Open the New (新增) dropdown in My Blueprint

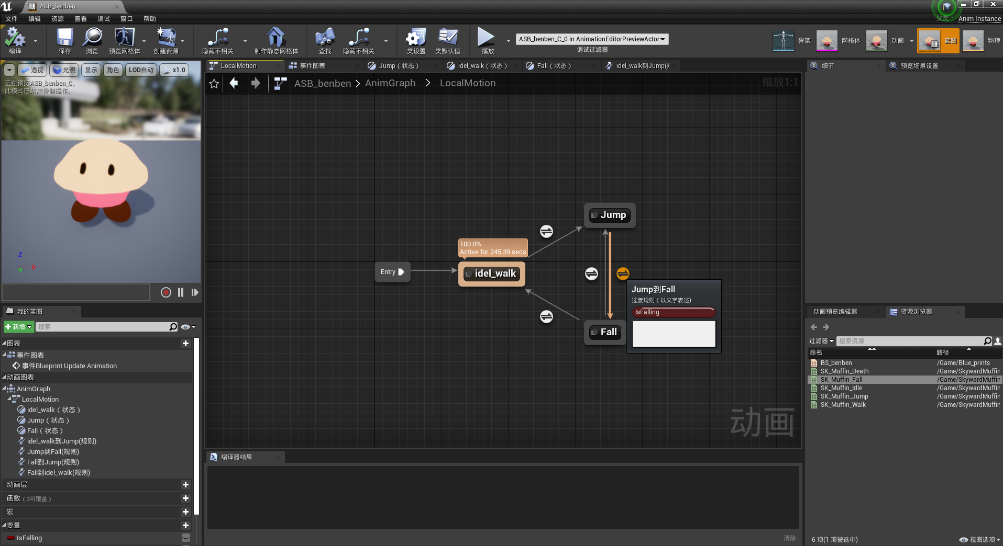coord(19,327)
